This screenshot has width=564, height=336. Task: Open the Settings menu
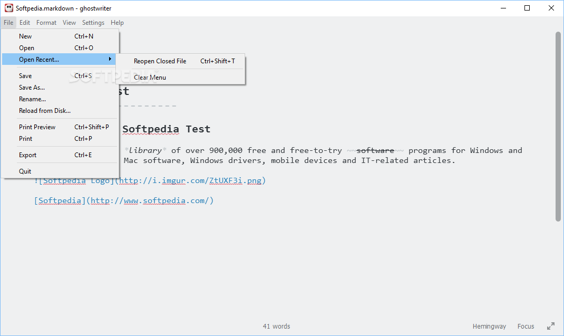tap(93, 22)
